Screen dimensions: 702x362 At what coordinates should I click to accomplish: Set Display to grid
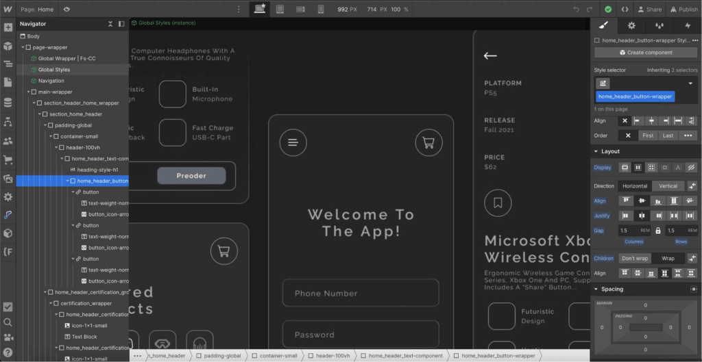coord(651,168)
